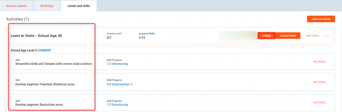Open Assessments for Learn to Swim

(x=288, y=36)
